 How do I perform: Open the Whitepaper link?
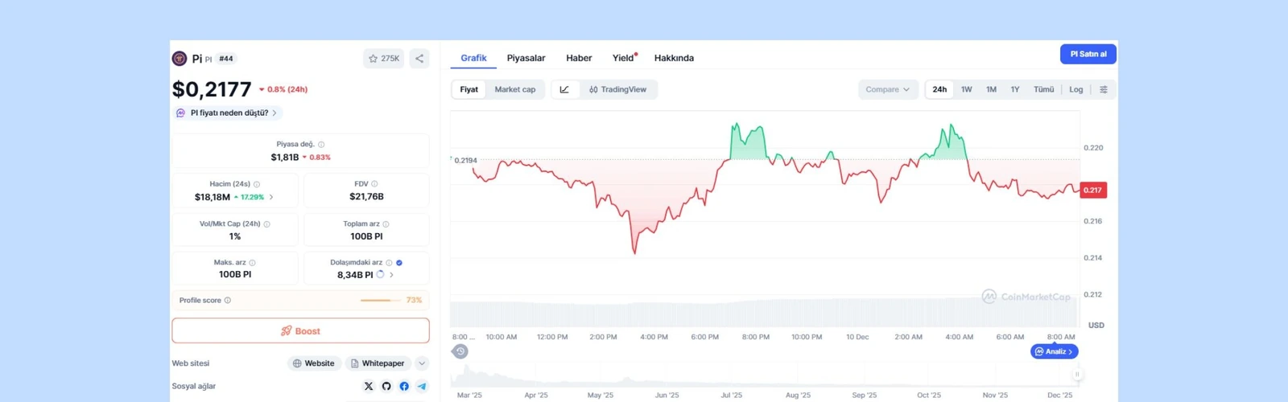378,363
